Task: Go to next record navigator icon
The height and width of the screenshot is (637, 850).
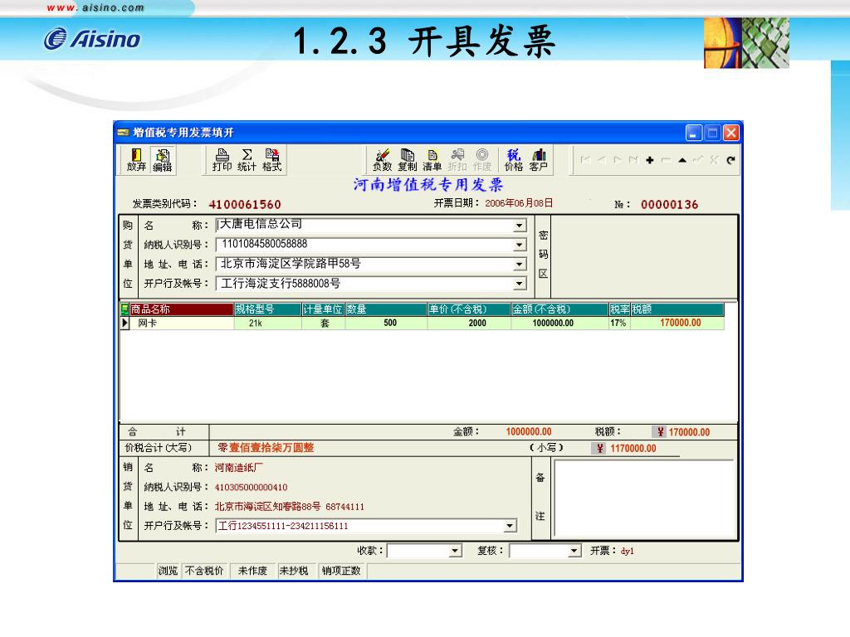Action: coord(617,160)
